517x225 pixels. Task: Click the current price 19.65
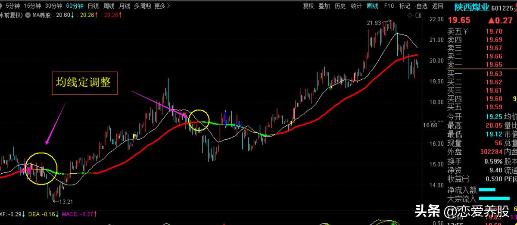[459, 20]
